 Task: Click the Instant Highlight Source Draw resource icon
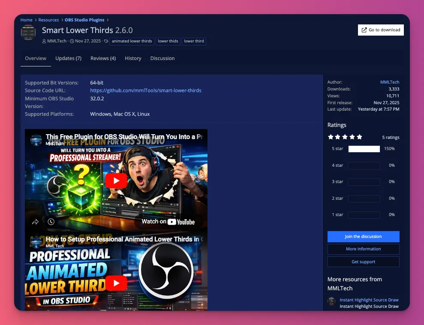(x=331, y=302)
